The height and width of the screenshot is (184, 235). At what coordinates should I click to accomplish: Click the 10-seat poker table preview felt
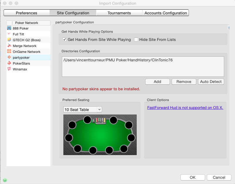coord(100,135)
